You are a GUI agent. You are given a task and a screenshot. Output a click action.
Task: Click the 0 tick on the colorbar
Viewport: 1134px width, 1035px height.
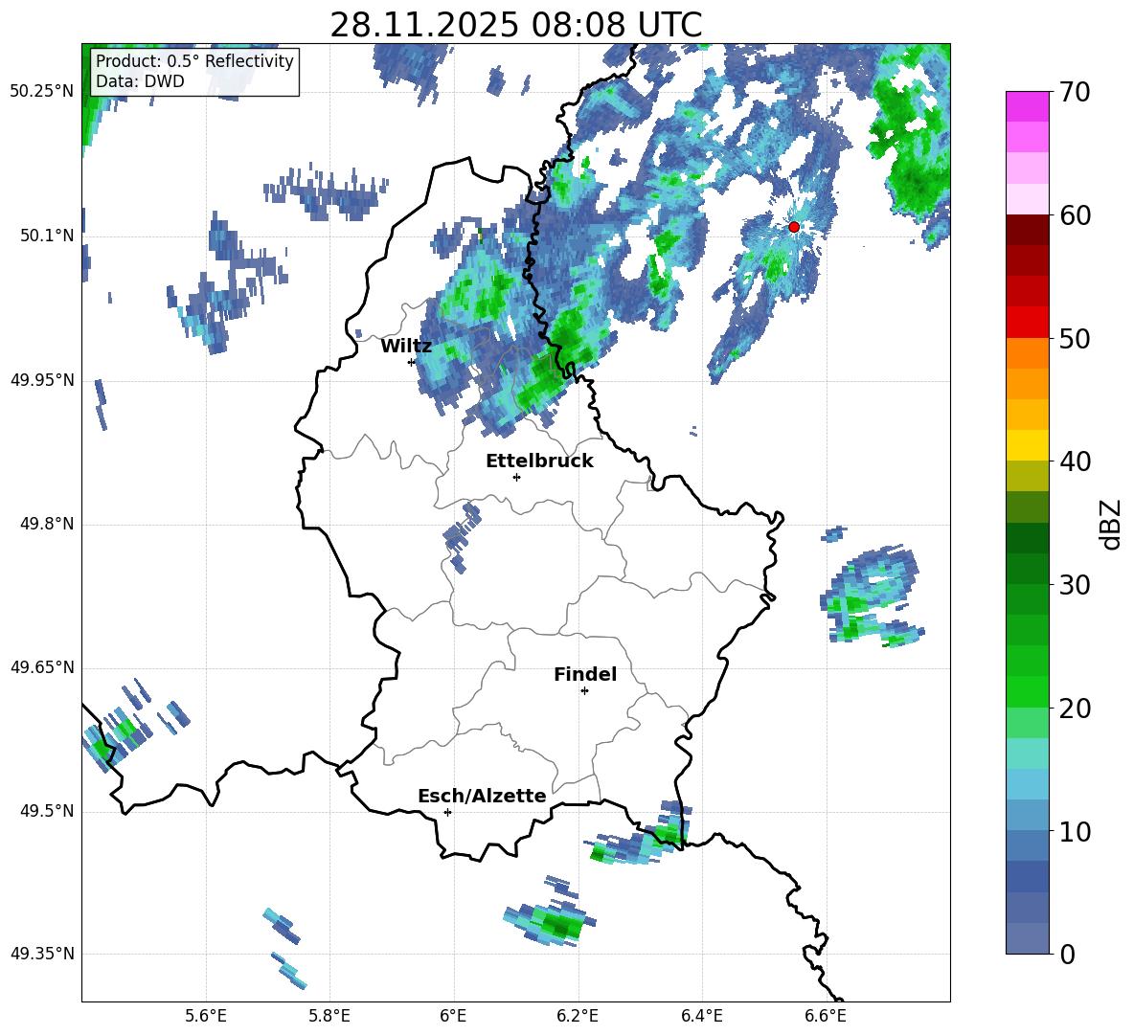1067,955
